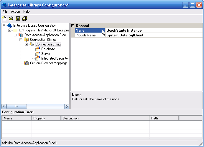The image size is (204, 147).
Task: Open the Action menu
Action: click(x=15, y=11)
